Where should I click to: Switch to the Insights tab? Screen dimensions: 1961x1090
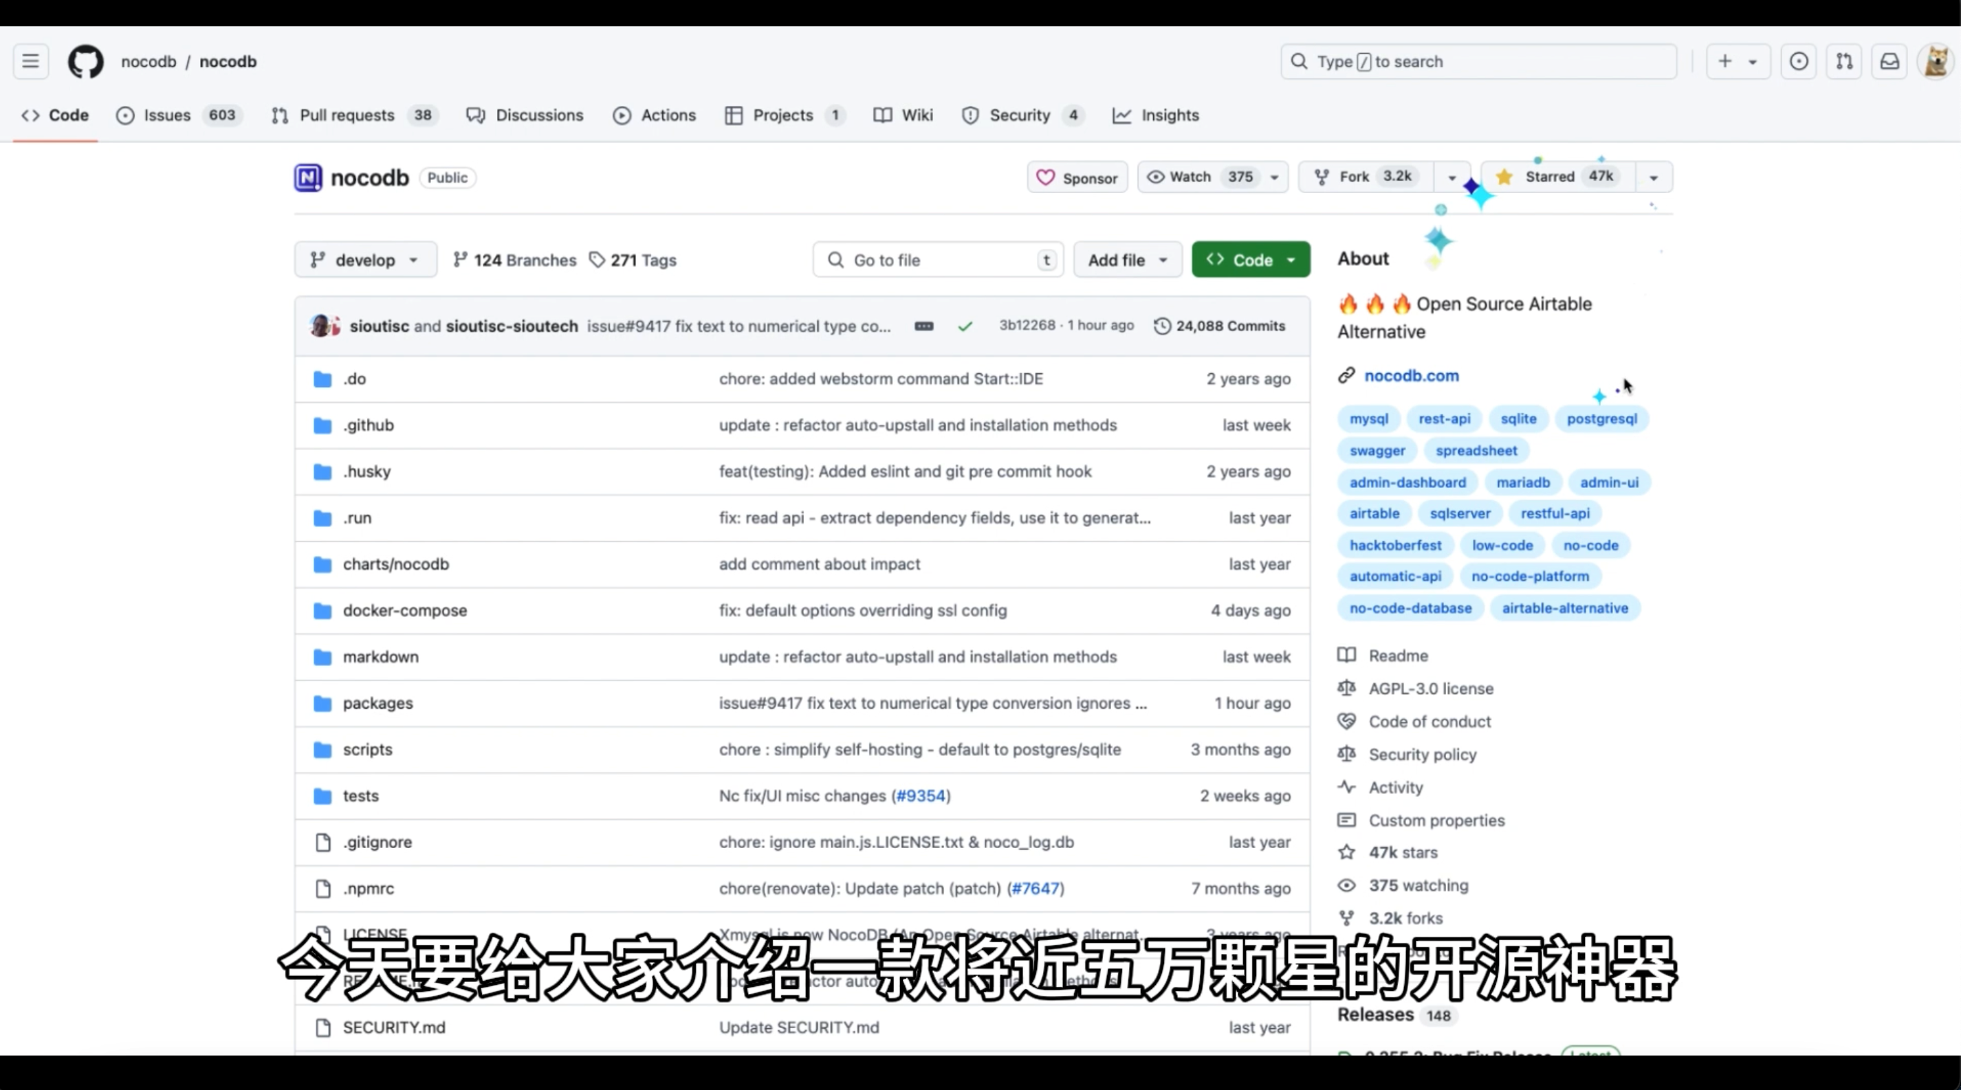pos(1156,115)
